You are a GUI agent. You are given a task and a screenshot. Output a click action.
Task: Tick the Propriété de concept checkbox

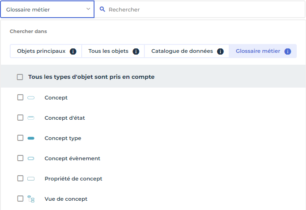pyautogui.click(x=20, y=178)
